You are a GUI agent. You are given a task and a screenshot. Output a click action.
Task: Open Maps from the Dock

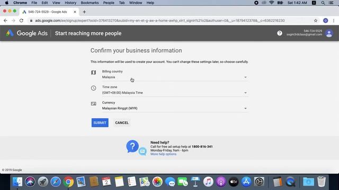(x=145, y=182)
